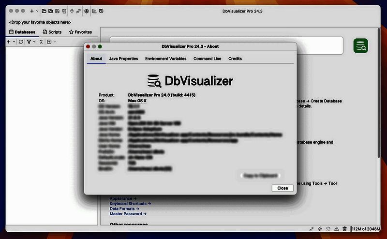Image resolution: width=387 pixels, height=239 pixels.
Task: Click the lightning bolt status bar icon
Action: 320,229
